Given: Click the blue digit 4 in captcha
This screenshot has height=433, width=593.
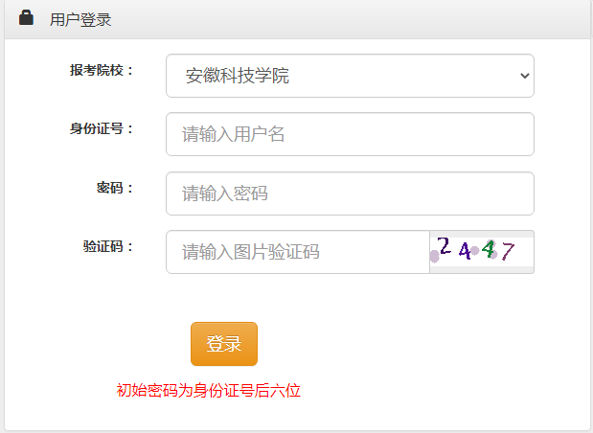Looking at the screenshot, I should pos(465,251).
